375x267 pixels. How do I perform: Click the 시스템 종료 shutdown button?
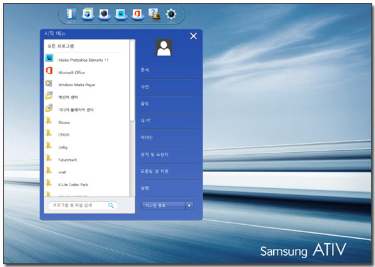(x=163, y=205)
